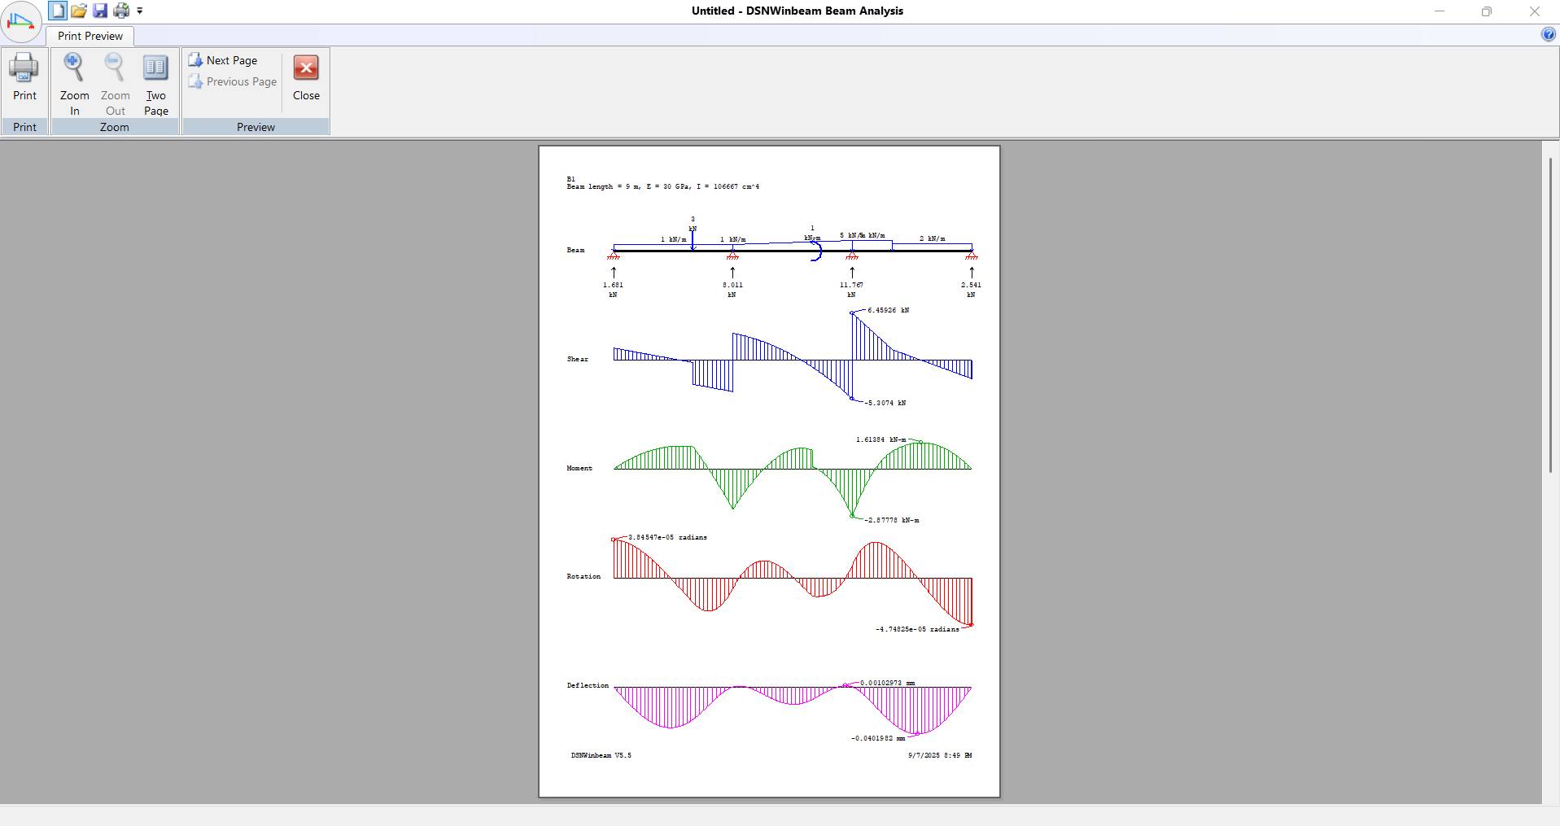Click the 'DSNWinbeam V5.5' footer text
The height and width of the screenshot is (826, 1560).
(601, 755)
